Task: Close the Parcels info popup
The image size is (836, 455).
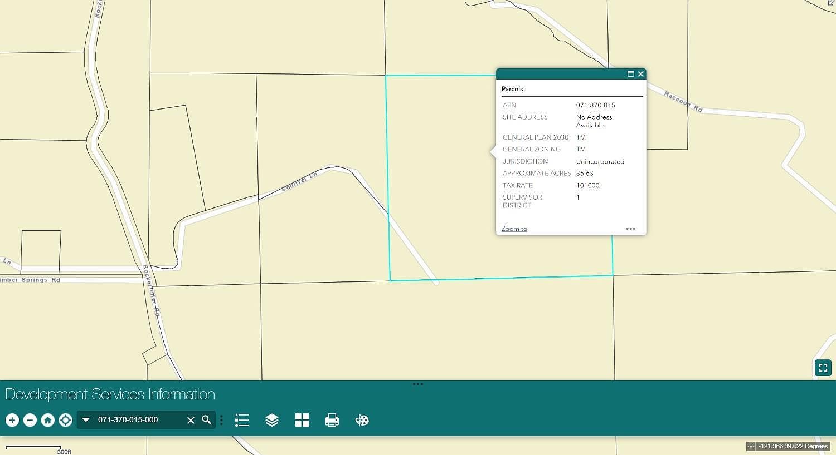Action: [x=641, y=74]
